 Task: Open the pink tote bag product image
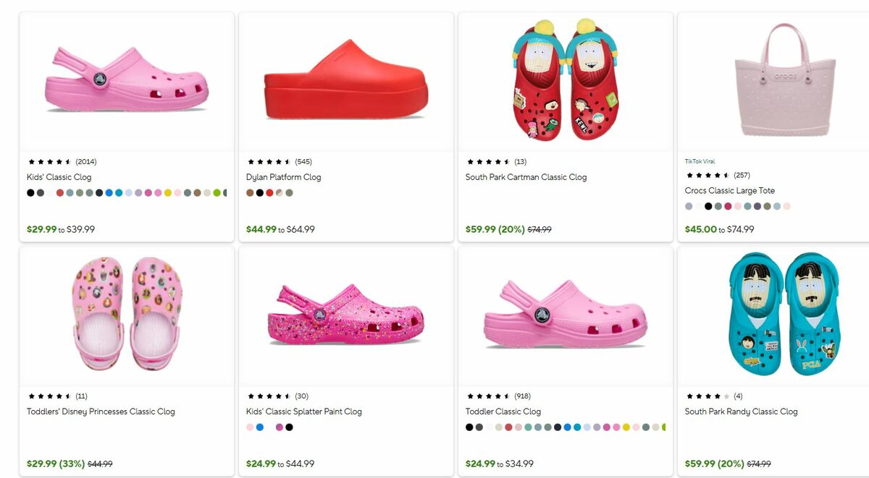(x=784, y=81)
